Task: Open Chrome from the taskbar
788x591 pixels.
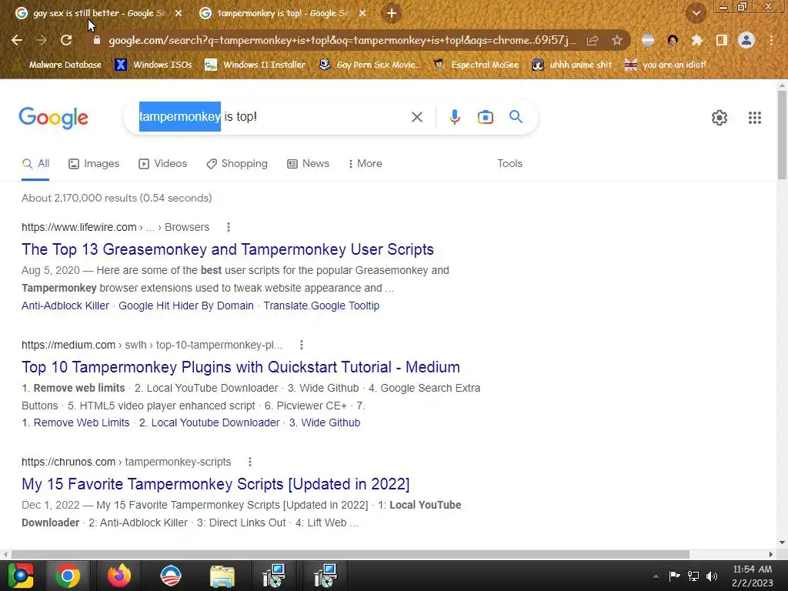Action: [68, 576]
